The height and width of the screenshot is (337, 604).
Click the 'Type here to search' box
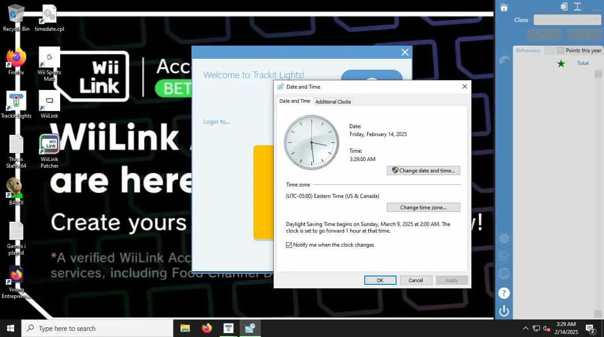pos(97,328)
